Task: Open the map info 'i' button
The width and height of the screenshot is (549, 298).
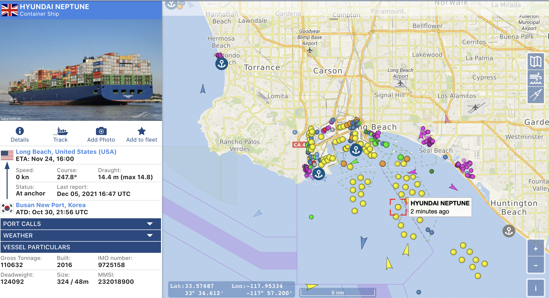Action: tap(536, 288)
